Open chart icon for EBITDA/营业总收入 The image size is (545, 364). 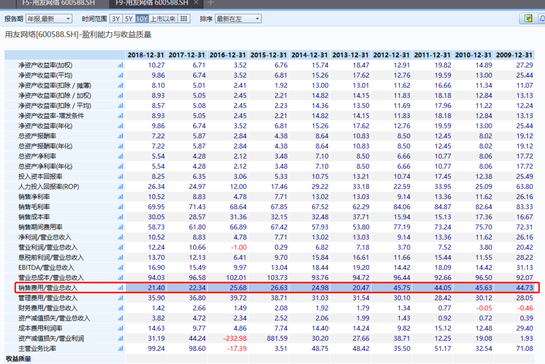120,268
